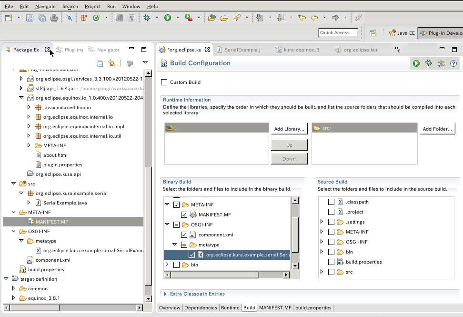Viewport: 463px width, 317px height.
Task: Click the Open Type toolbar icon
Action: [x=211, y=18]
